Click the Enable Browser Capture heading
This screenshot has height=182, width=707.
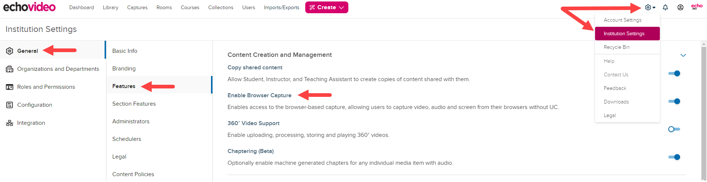tap(259, 95)
